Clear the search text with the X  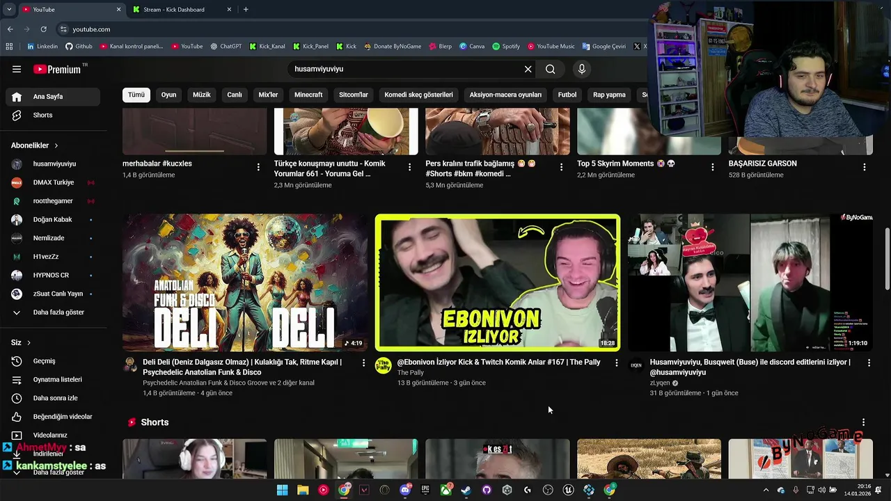(528, 69)
